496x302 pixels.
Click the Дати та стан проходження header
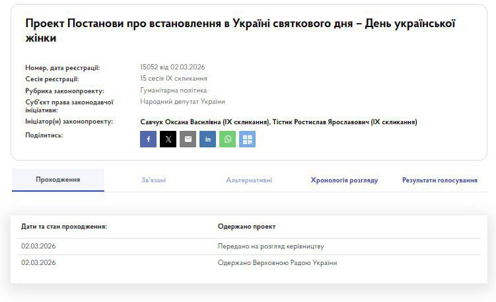[x=64, y=227]
